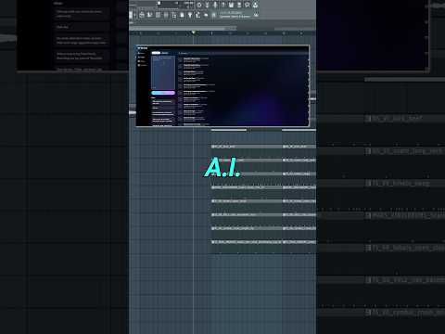Select the white highlighted tab in overlay window

tap(156, 53)
